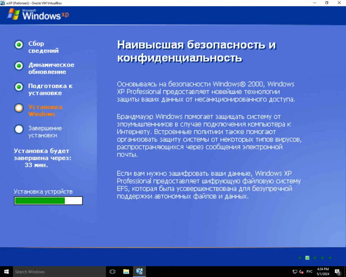Click the 'Динамическое обновление' step label
346x277 pixels.
tap(51, 68)
